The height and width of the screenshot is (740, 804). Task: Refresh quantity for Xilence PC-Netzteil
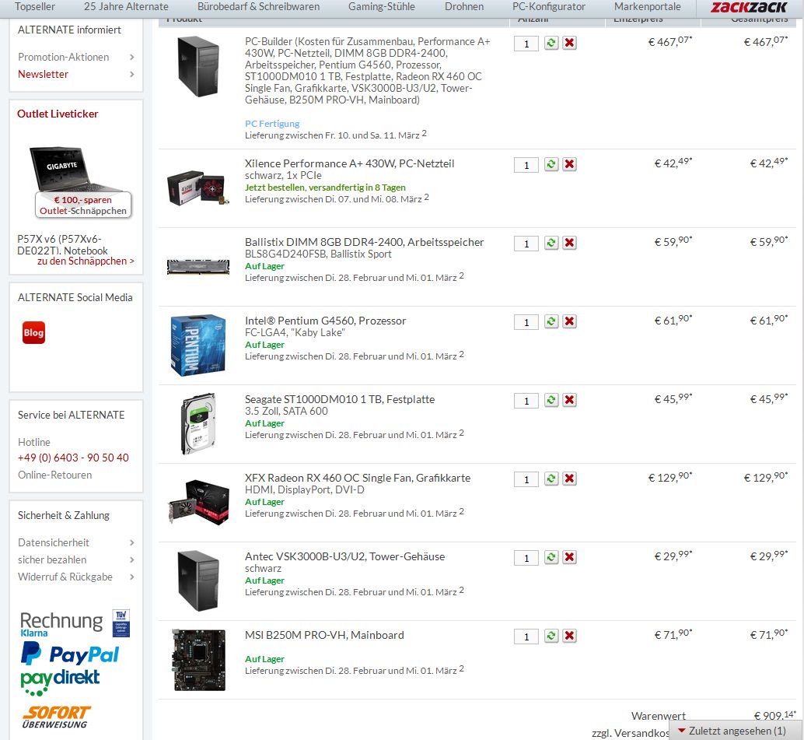pos(551,165)
